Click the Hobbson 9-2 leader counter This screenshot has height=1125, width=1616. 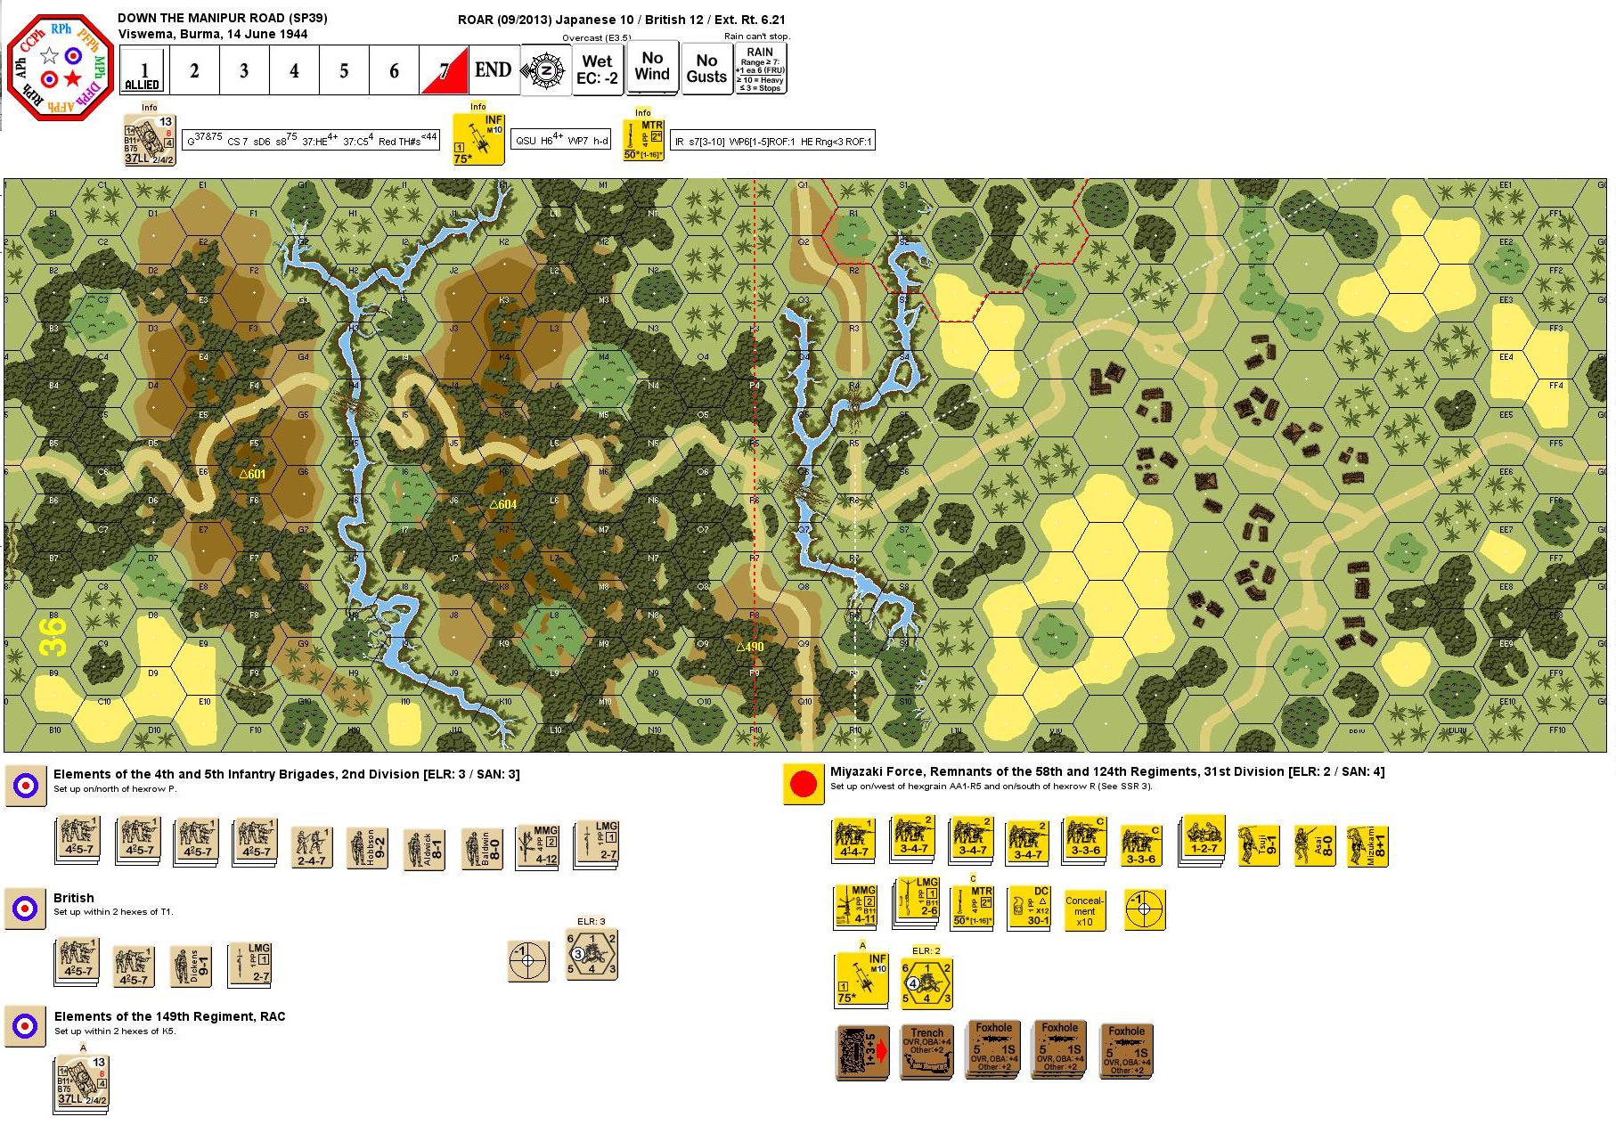(x=366, y=846)
